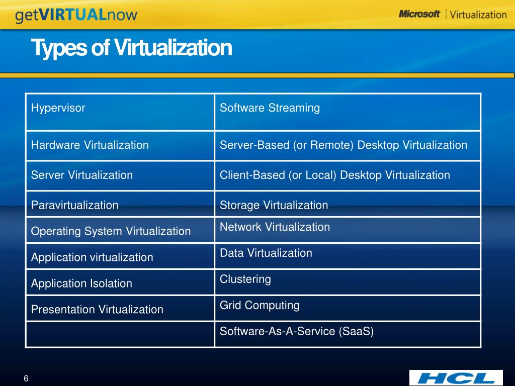
Task: Click the getVIRTUALnow logo
Action: coord(76,15)
